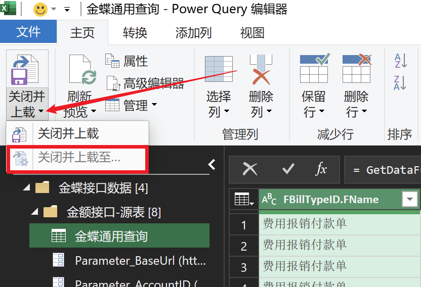Select row 2 number header
The width and height of the screenshot is (421, 287).
click(244, 246)
